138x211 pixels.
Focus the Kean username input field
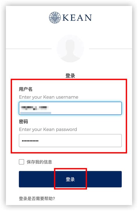click(x=70, y=108)
